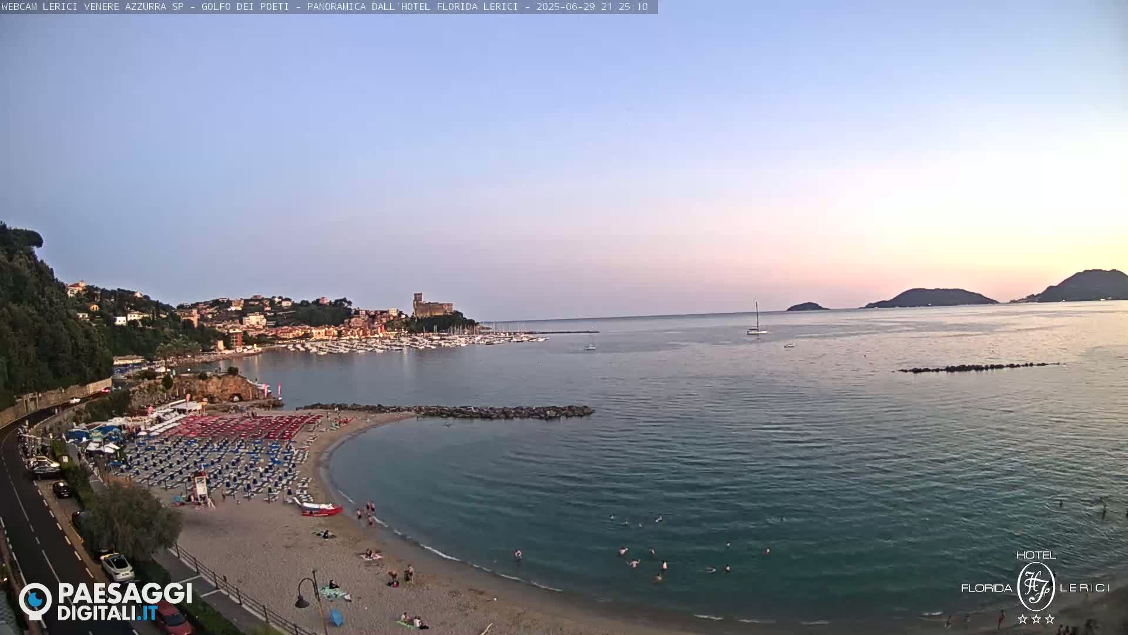The width and height of the screenshot is (1128, 635).
Task: Click the PAESAGGI DIGITALI.IT logo text
Action: 125,601
